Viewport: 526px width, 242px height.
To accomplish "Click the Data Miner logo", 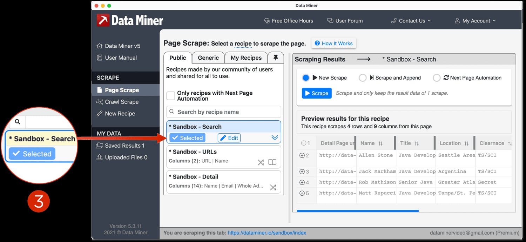I will pos(130,20).
